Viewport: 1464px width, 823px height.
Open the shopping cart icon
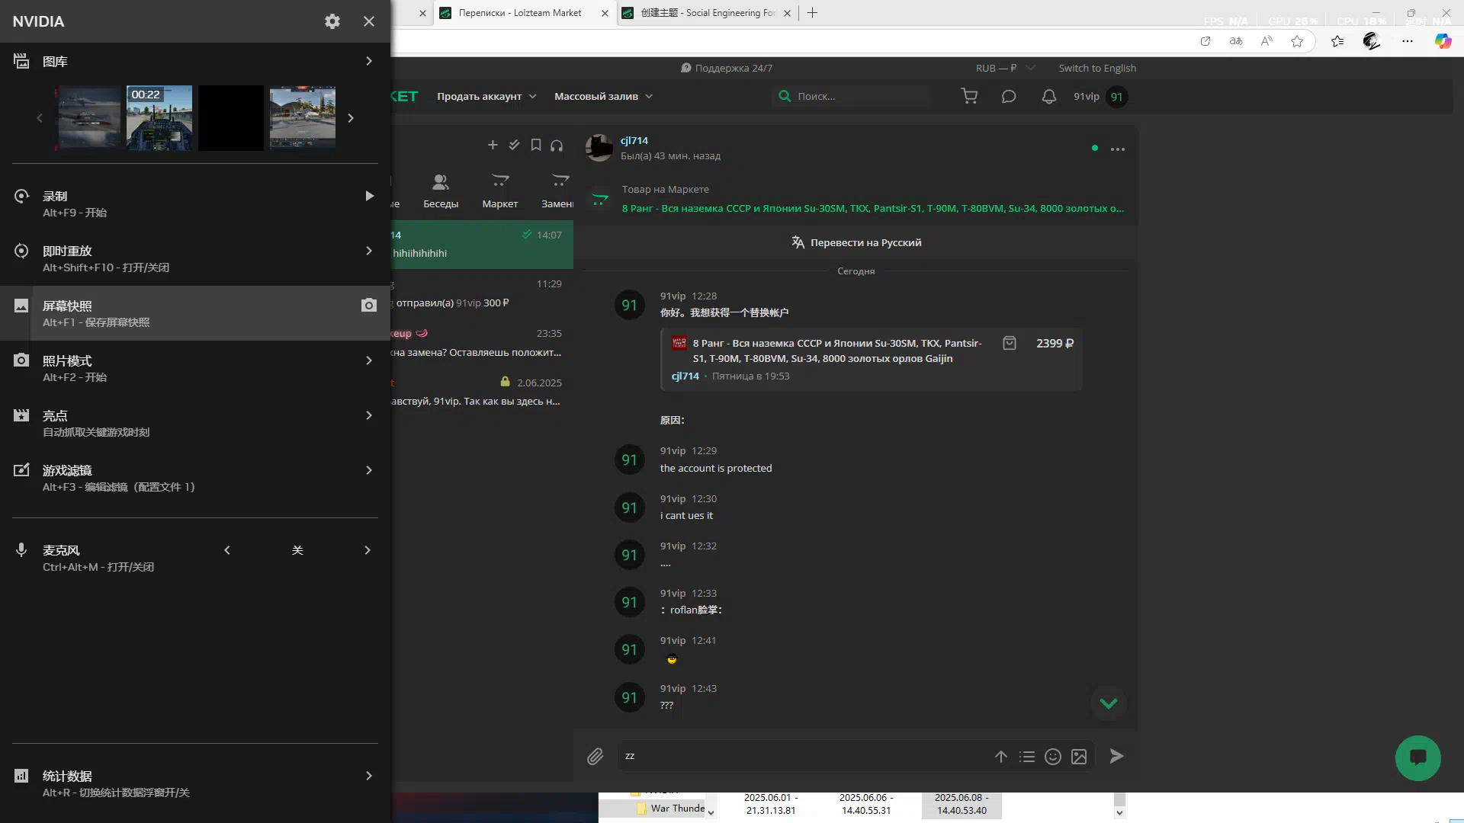[x=969, y=96]
